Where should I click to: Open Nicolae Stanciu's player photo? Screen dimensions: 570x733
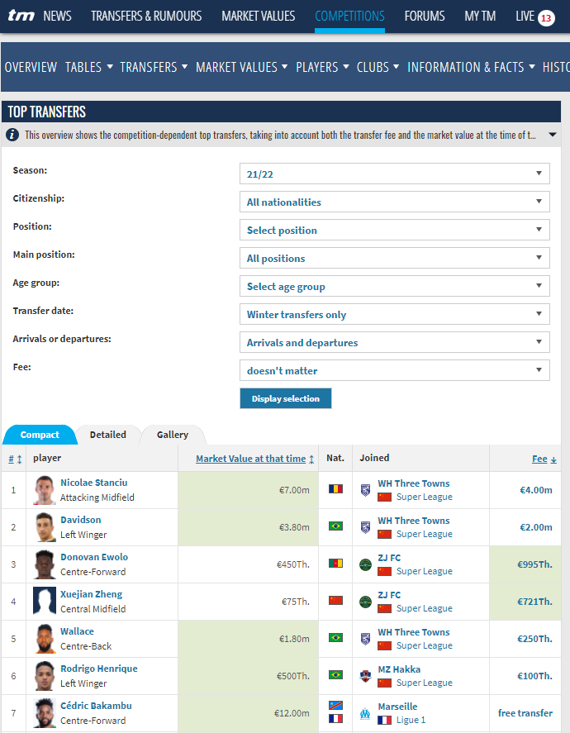45,490
